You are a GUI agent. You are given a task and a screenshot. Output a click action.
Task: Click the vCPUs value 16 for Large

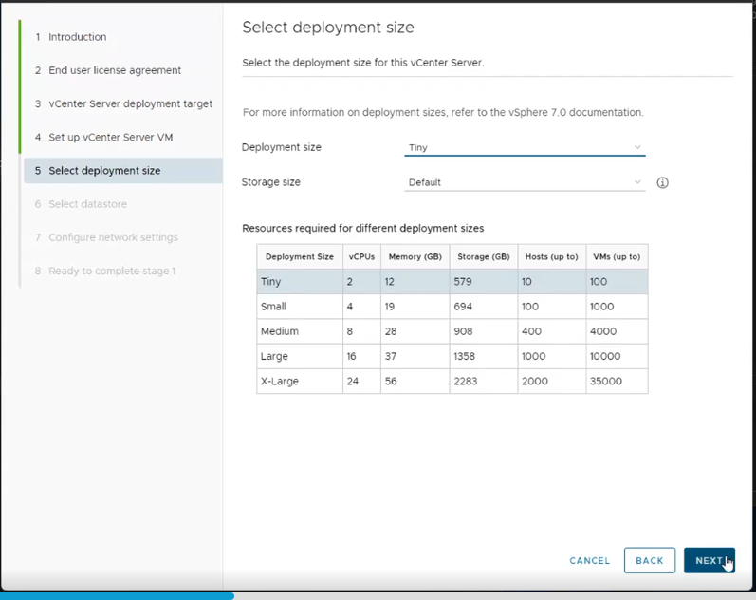click(351, 356)
